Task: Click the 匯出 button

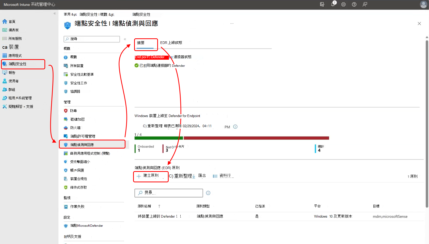Action: pos(199,176)
